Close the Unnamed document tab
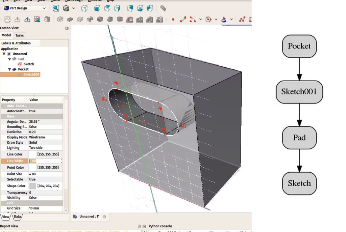The width and height of the screenshot is (346, 232). pyautogui.click(x=104, y=217)
